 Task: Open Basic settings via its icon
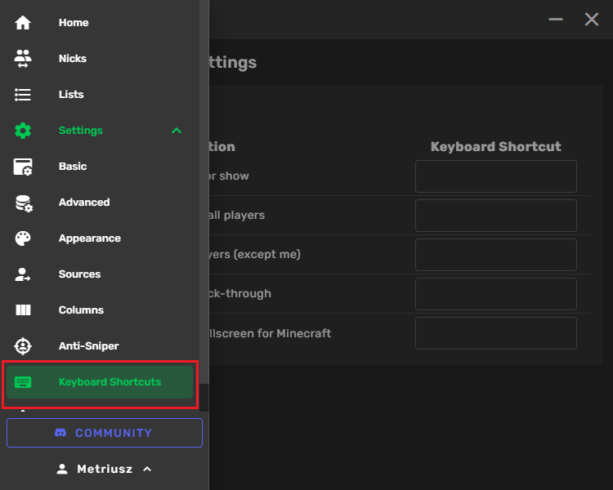pyautogui.click(x=23, y=167)
